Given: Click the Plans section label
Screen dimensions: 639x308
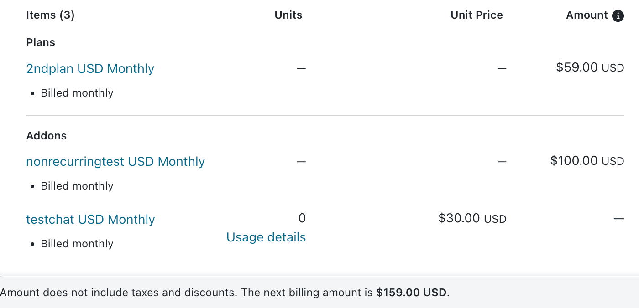Looking at the screenshot, I should [41, 42].
